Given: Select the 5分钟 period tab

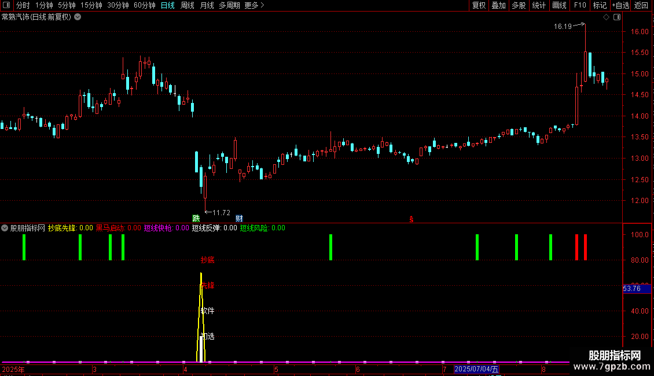Looking at the screenshot, I should tap(67, 5).
